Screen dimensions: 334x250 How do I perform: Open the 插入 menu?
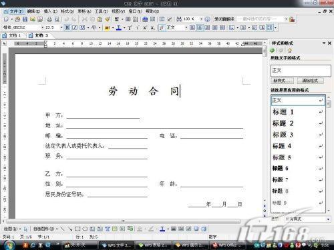pos(51,11)
